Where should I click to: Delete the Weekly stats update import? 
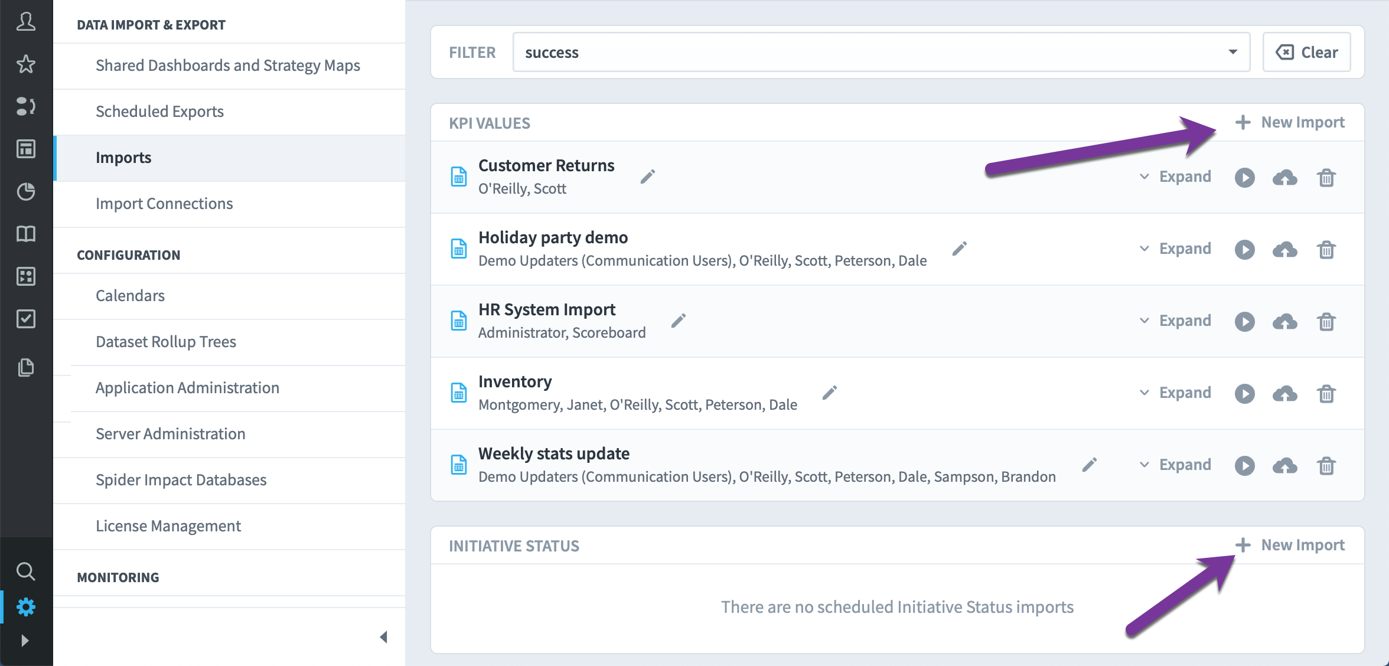click(x=1326, y=465)
